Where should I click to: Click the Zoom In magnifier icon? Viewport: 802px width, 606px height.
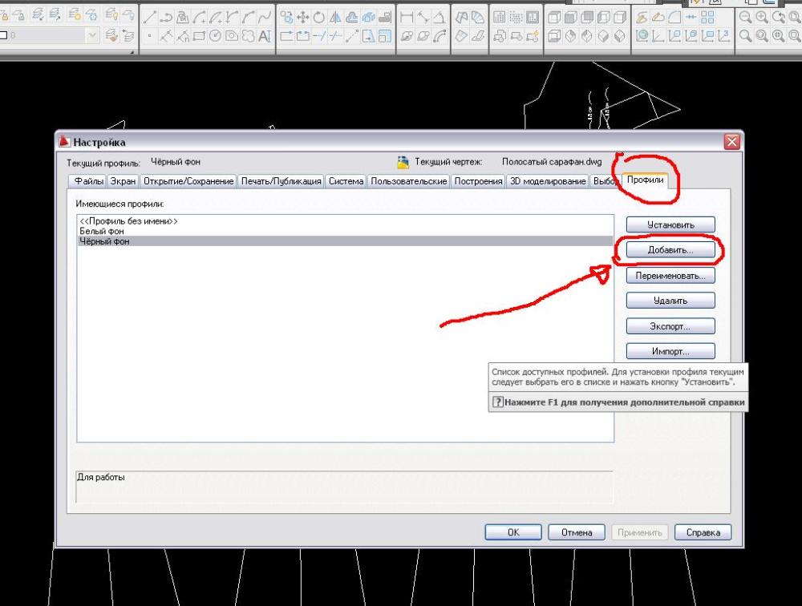[x=762, y=18]
